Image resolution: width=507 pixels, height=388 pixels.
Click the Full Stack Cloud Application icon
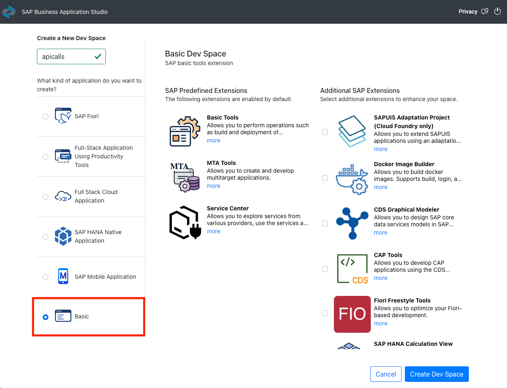(x=63, y=196)
